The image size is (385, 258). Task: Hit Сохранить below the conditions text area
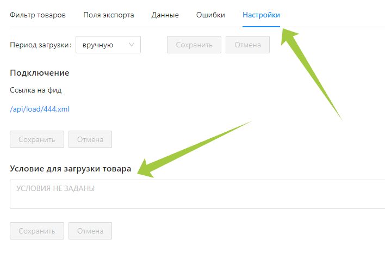point(37,231)
